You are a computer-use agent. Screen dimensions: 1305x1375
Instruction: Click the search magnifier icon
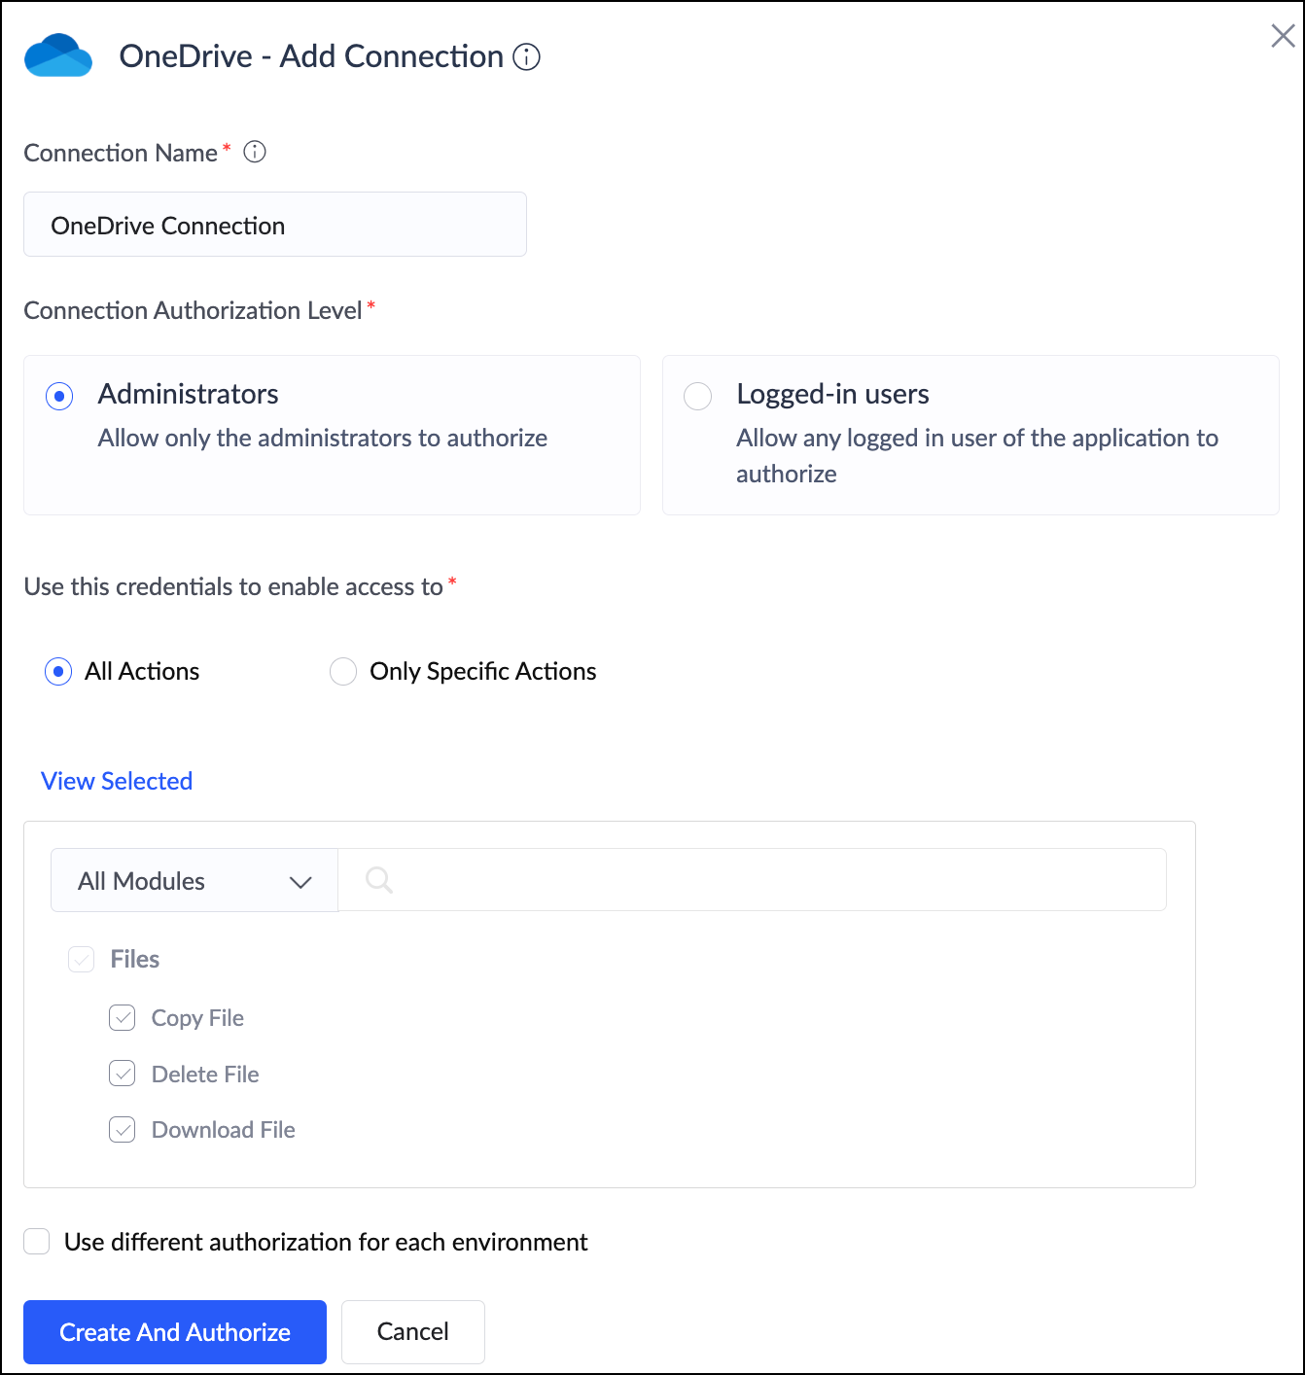(x=379, y=880)
